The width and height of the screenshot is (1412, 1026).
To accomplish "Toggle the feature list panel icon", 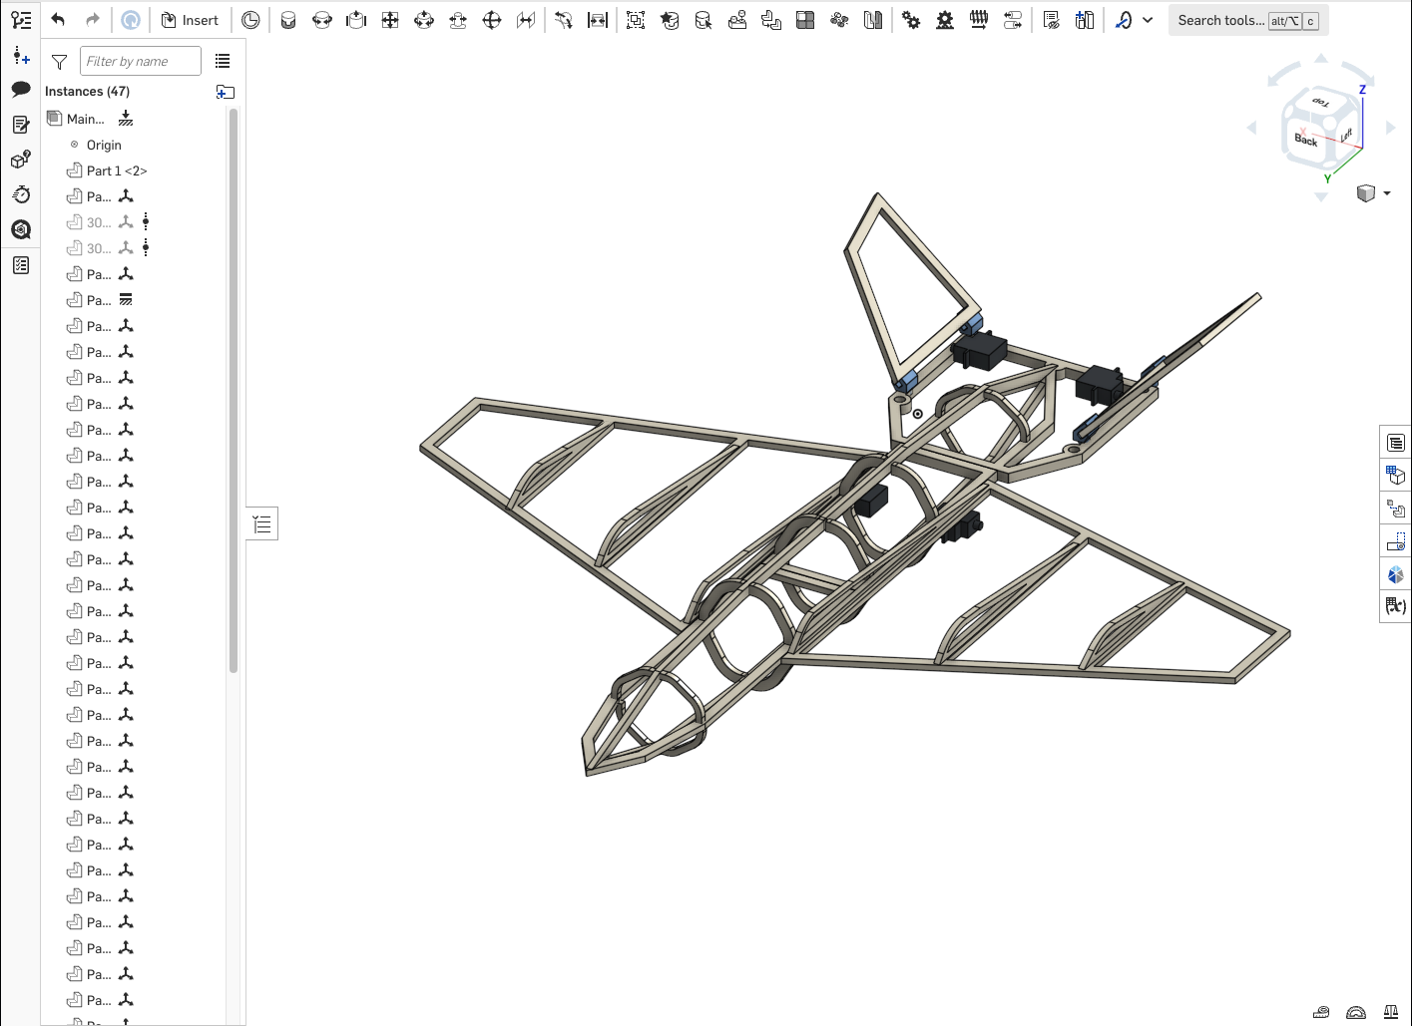I will point(21,20).
